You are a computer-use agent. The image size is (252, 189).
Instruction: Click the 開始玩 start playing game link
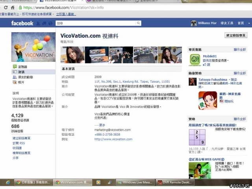coord(229,101)
